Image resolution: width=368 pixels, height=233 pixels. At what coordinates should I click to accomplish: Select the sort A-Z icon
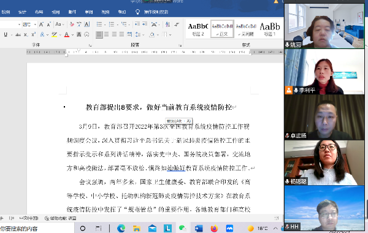[x=167, y=24]
